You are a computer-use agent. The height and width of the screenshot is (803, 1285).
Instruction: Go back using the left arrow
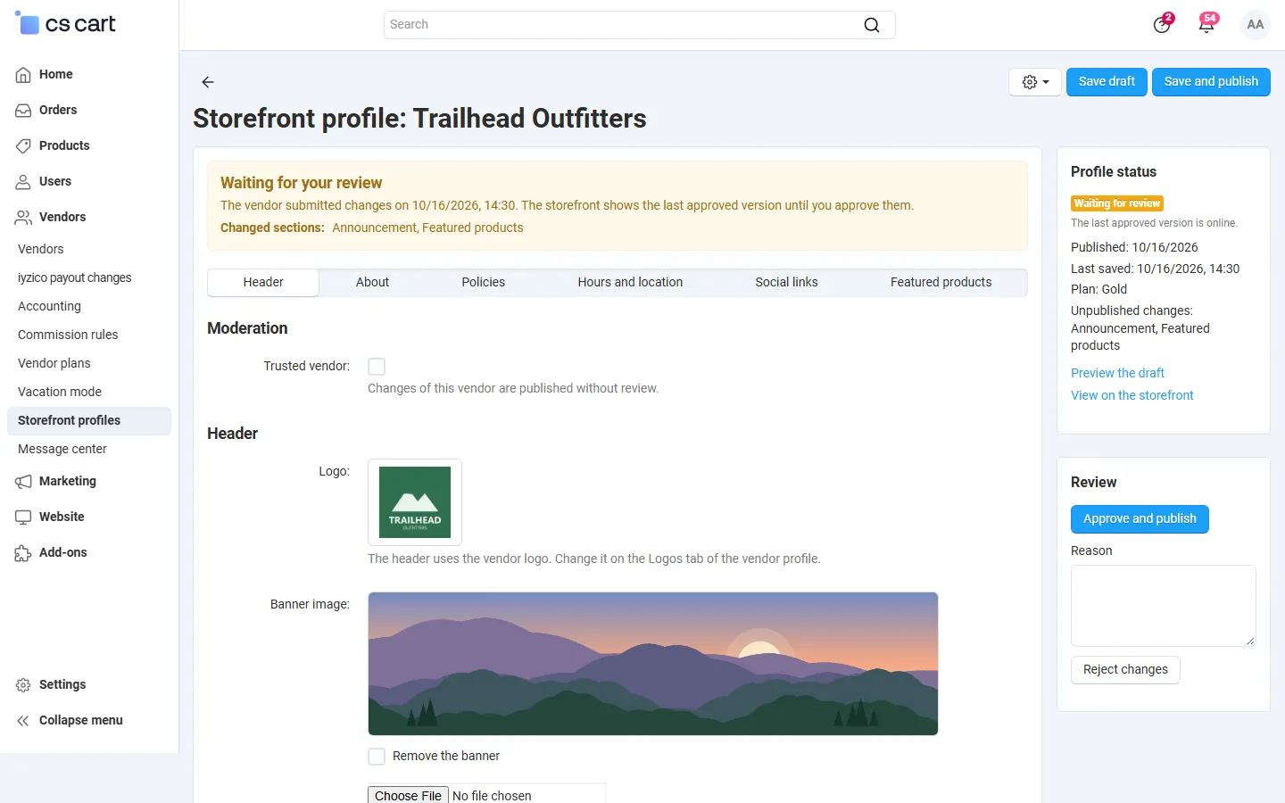[x=208, y=82]
